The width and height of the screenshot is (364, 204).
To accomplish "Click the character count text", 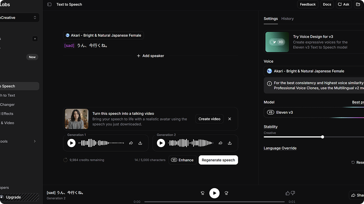I will coord(150,160).
